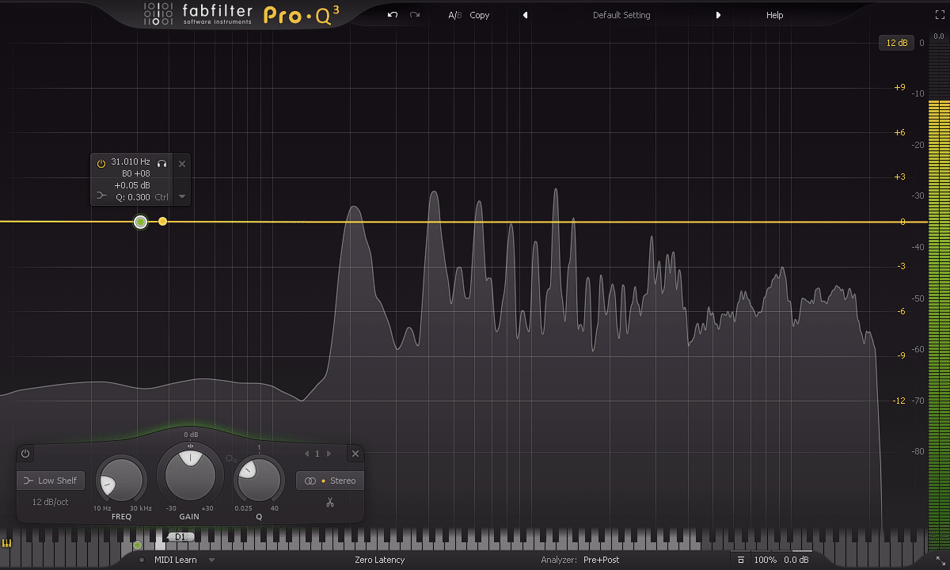This screenshot has height=570, width=950.
Task: Click the redo arrow icon
Action: coord(414,15)
